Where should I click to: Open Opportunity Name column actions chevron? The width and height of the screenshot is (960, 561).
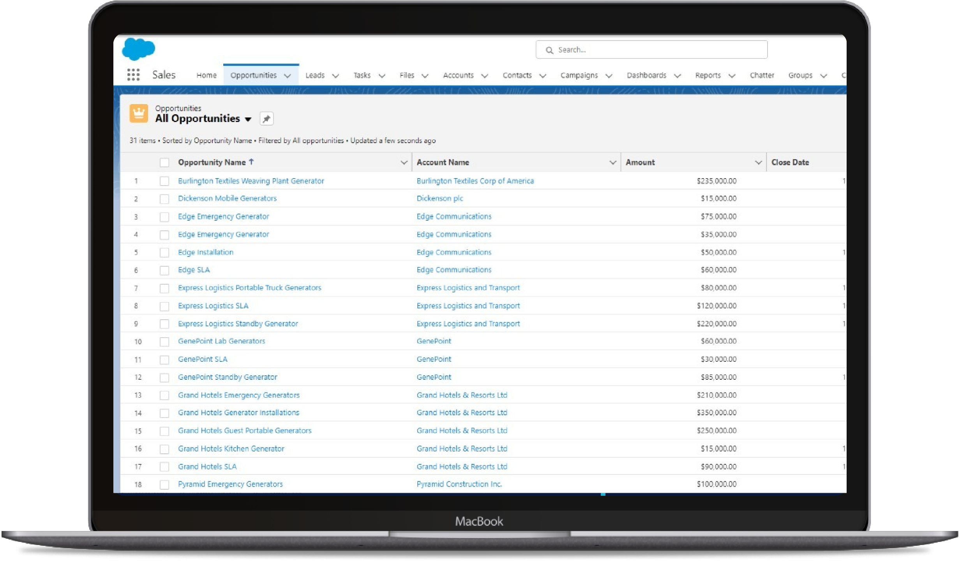[404, 162]
